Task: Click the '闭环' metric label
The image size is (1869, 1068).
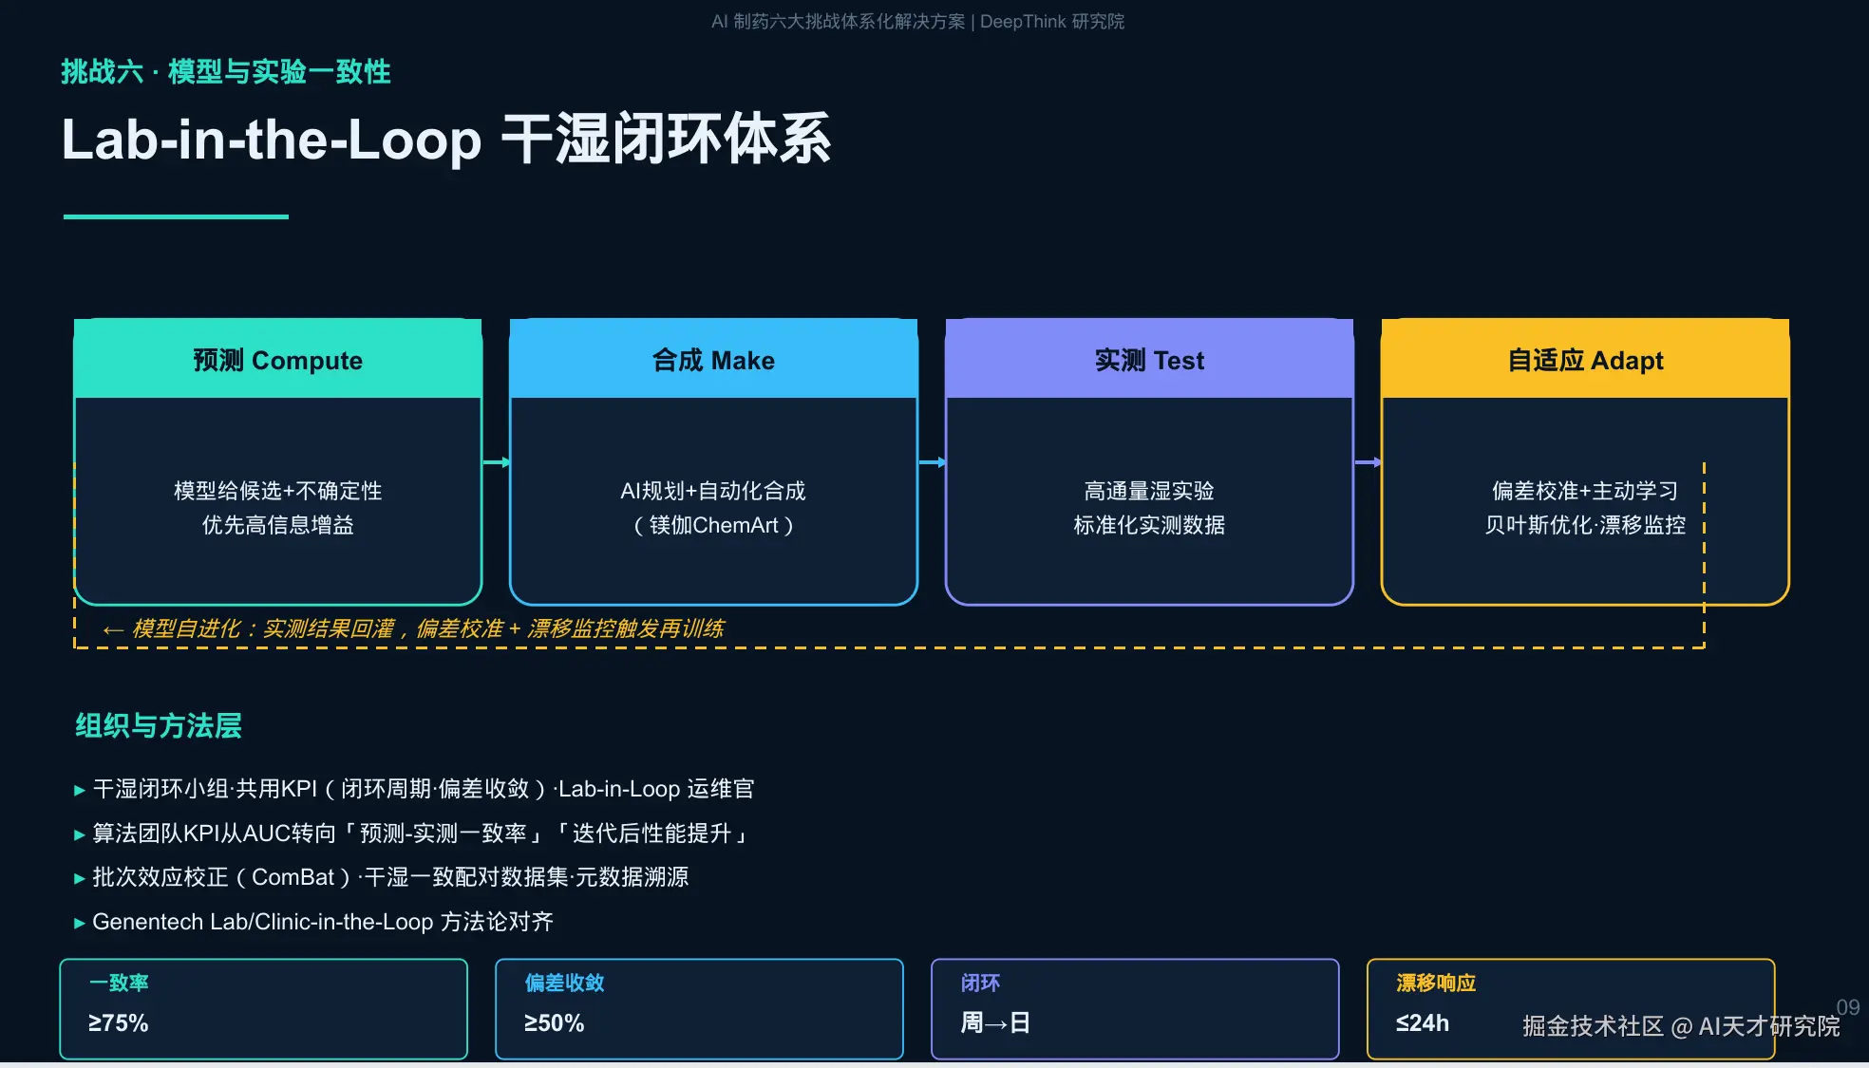Action: (x=980, y=983)
